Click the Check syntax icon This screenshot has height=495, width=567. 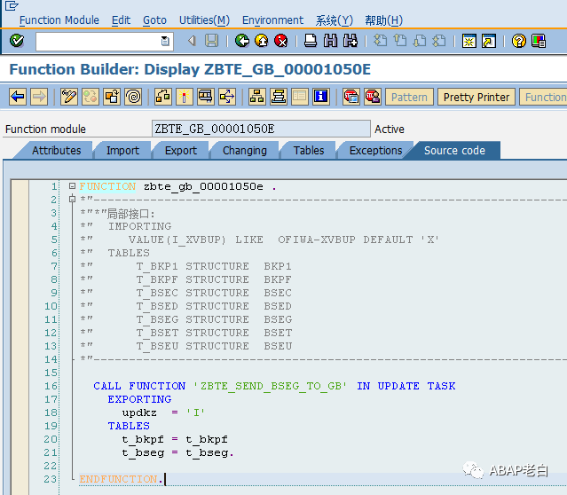pyautogui.click(x=163, y=97)
